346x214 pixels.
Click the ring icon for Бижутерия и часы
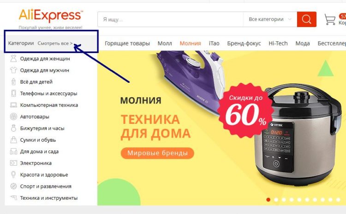[13, 128]
